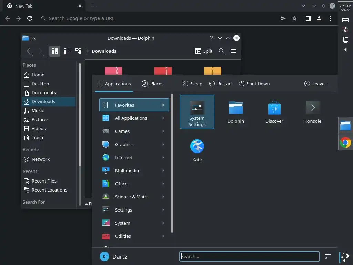Expand the Science & Math category
This screenshot has width=353, height=265.
tap(134, 197)
